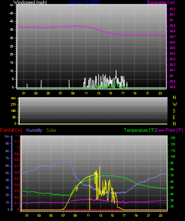This screenshot has height=221, width=185.
Task: Click the tallest windspeed gust peak near hour 16
Action: click(x=116, y=71)
